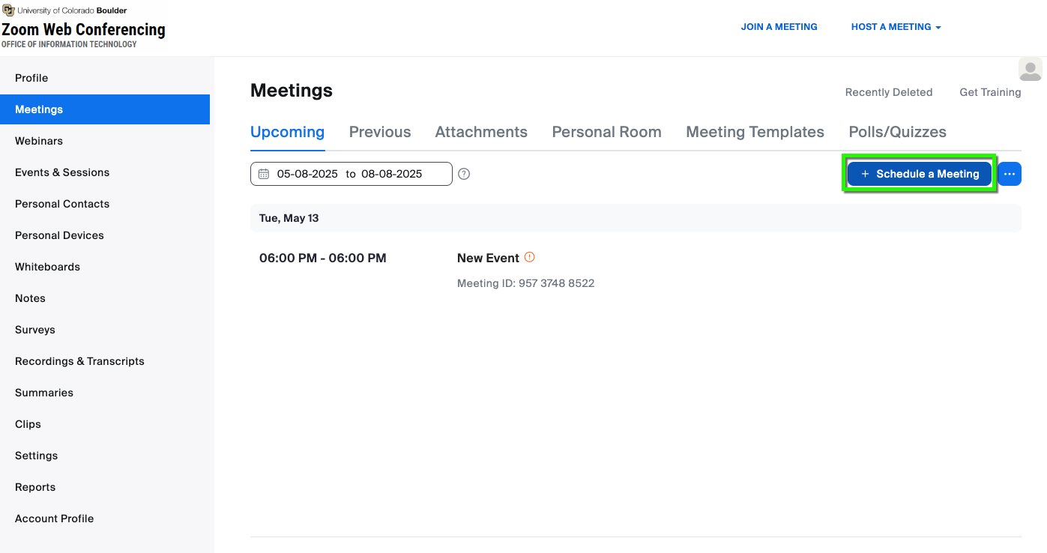Expand the Host a Meeting dropdown

[896, 27]
